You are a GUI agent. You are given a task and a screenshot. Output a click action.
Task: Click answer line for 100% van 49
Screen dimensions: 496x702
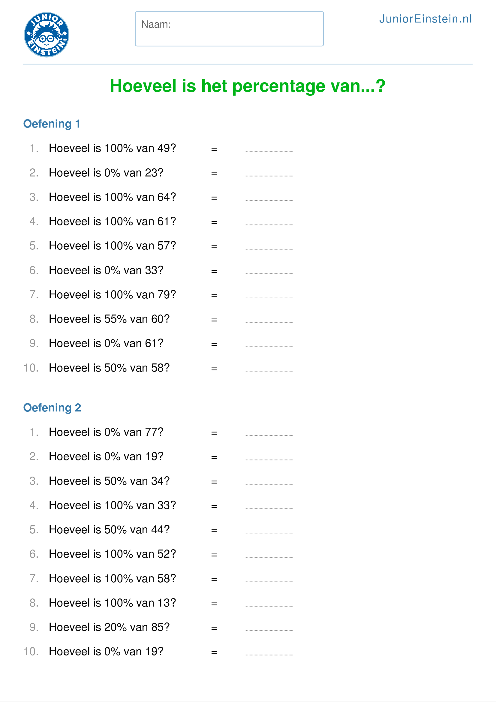click(269, 151)
